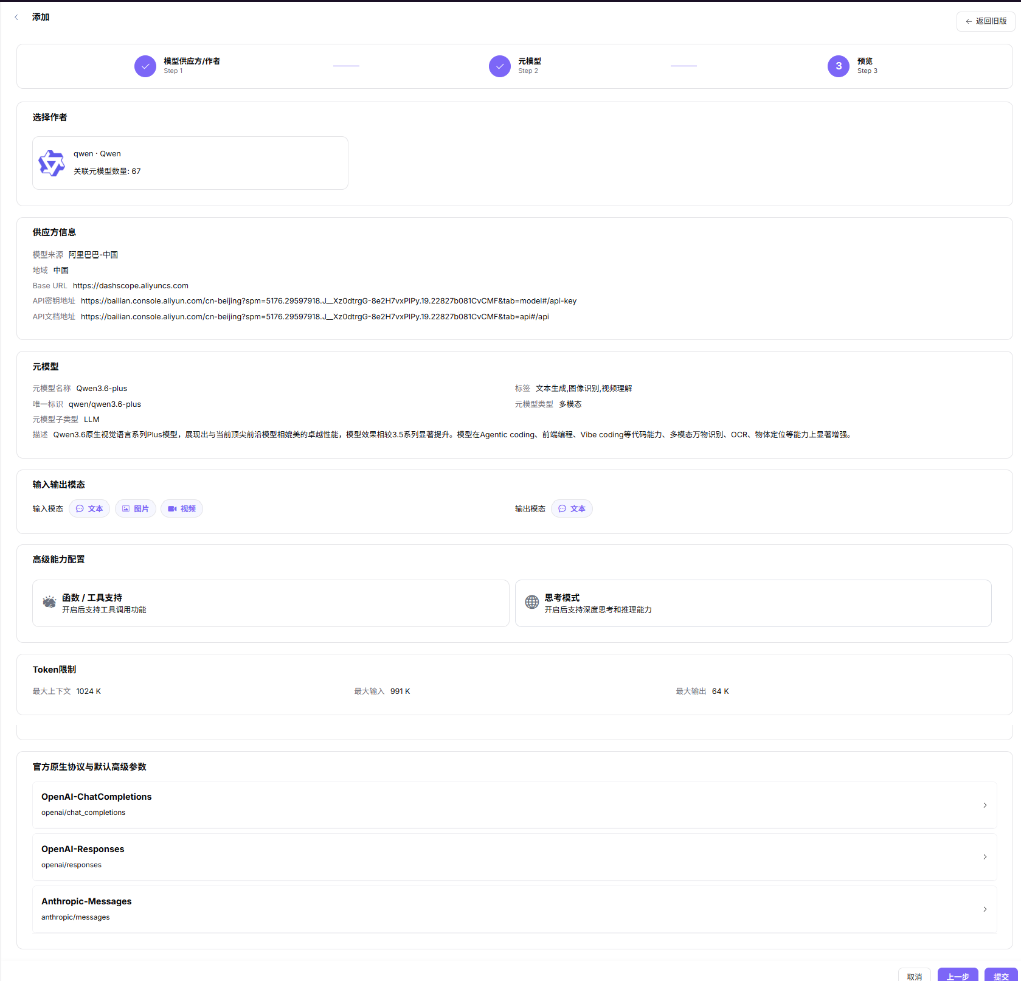1021x981 pixels.
Task: Expand the OpenAI-Responses row chevron
Action: coord(985,857)
